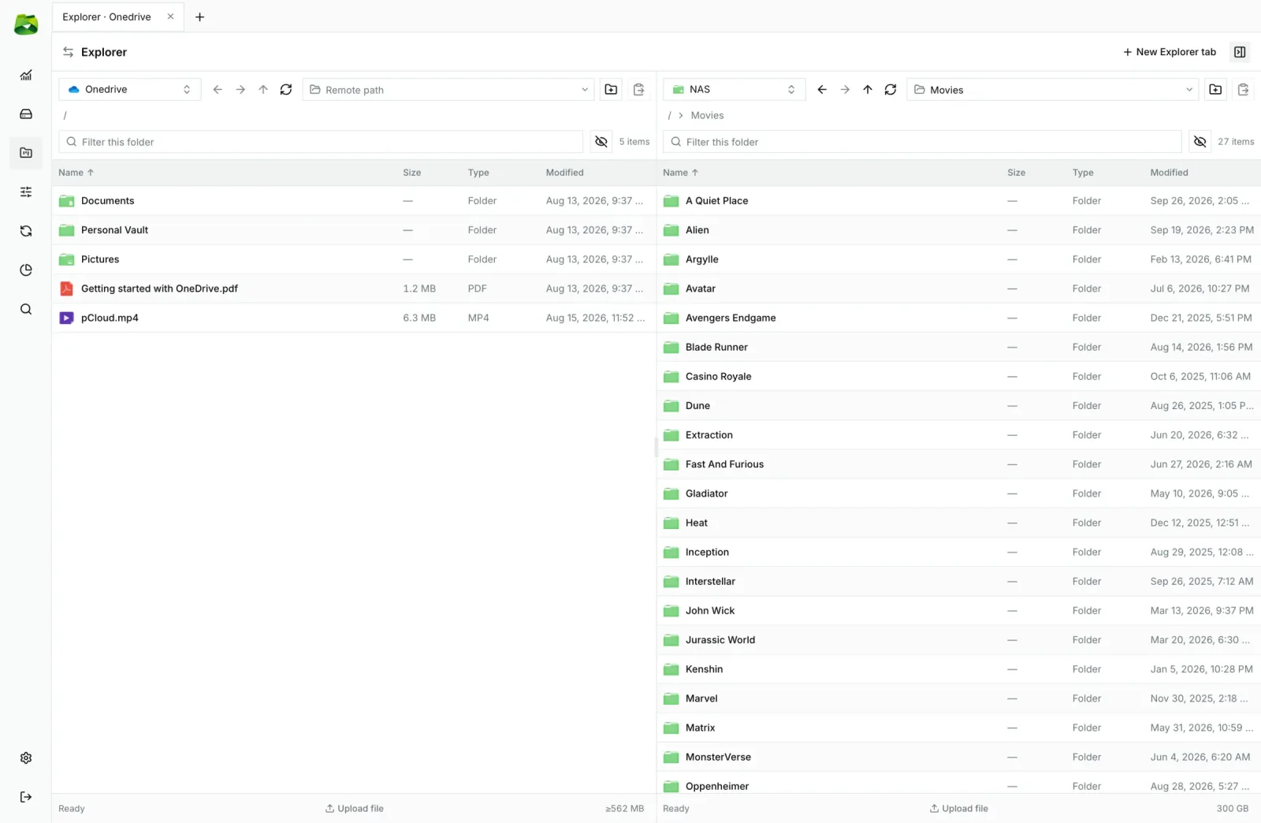Sort Onedrive pane by Name column
Viewport: 1261px width, 823px height.
(x=76, y=173)
